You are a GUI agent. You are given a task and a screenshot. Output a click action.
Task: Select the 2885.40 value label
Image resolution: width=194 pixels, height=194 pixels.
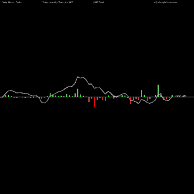(x=180, y=96)
